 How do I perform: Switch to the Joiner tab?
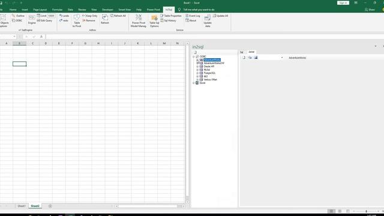(x=251, y=52)
